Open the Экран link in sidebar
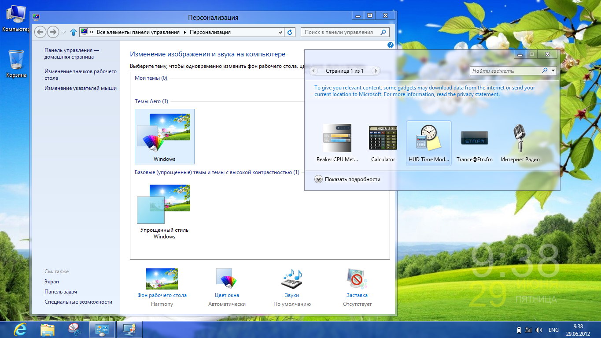 (52, 282)
